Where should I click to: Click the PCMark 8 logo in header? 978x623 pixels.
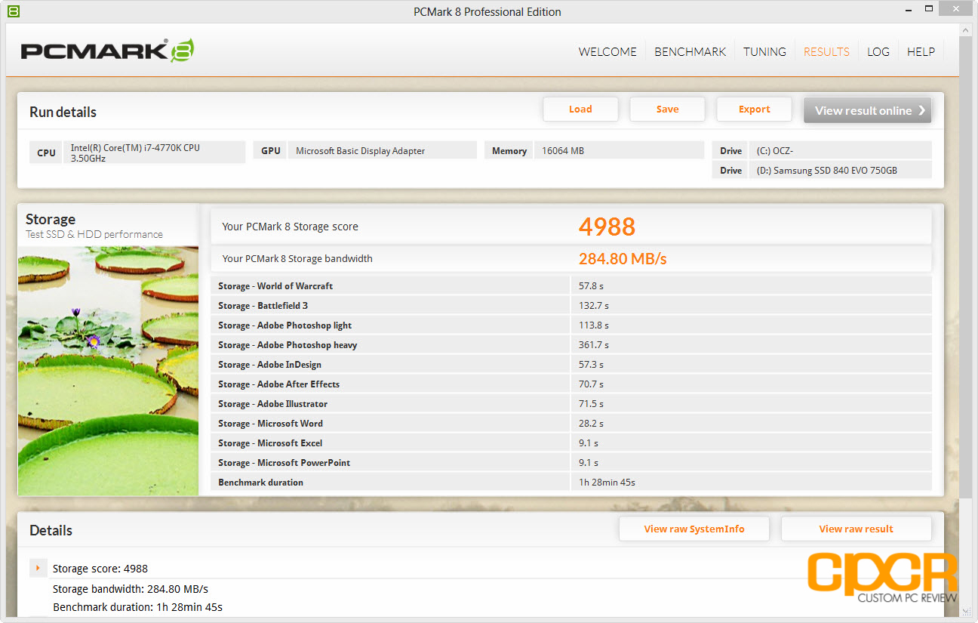pos(107,51)
